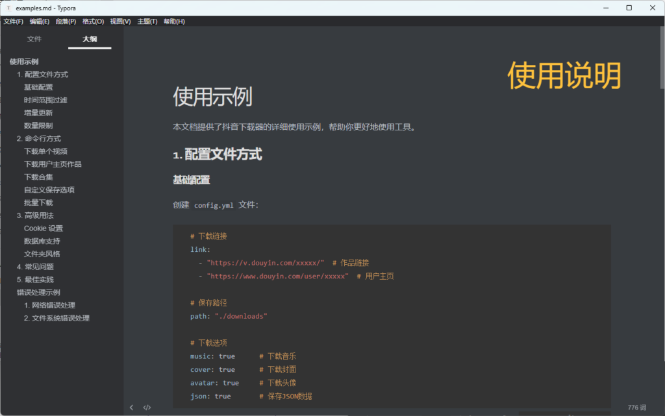Click the # 保存JSON数据 code comment
The height and width of the screenshot is (416, 665).
[x=286, y=397]
